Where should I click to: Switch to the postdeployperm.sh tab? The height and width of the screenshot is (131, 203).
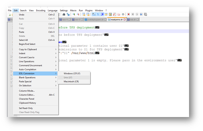[95, 20]
